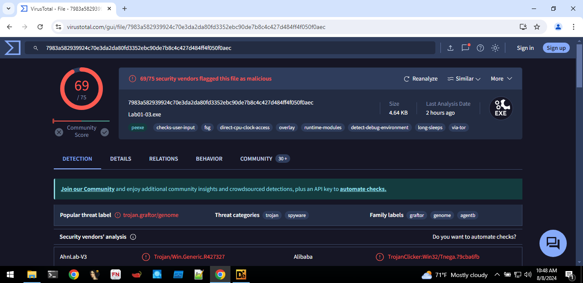583x283 pixels.
Task: Click the site information icon in address bar
Action: (x=59, y=27)
